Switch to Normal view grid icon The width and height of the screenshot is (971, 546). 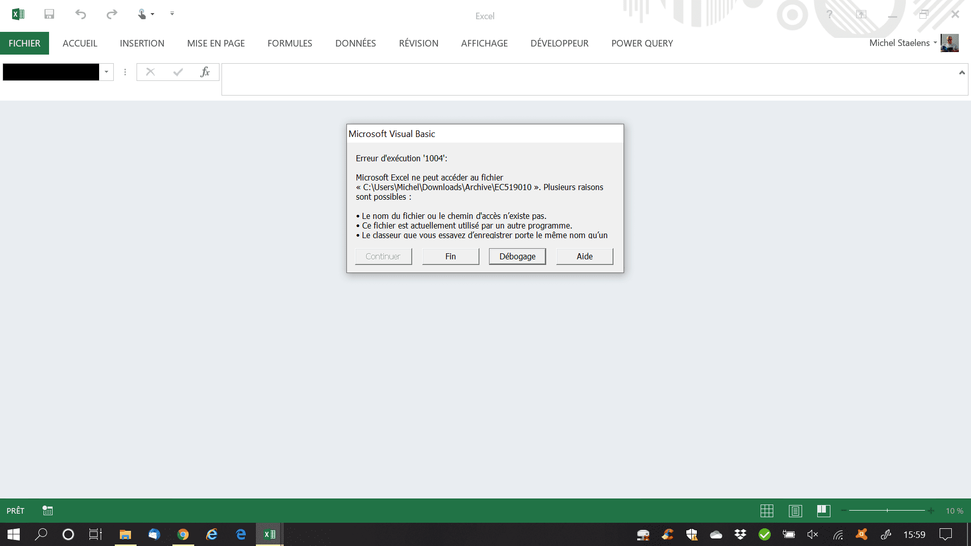click(767, 511)
